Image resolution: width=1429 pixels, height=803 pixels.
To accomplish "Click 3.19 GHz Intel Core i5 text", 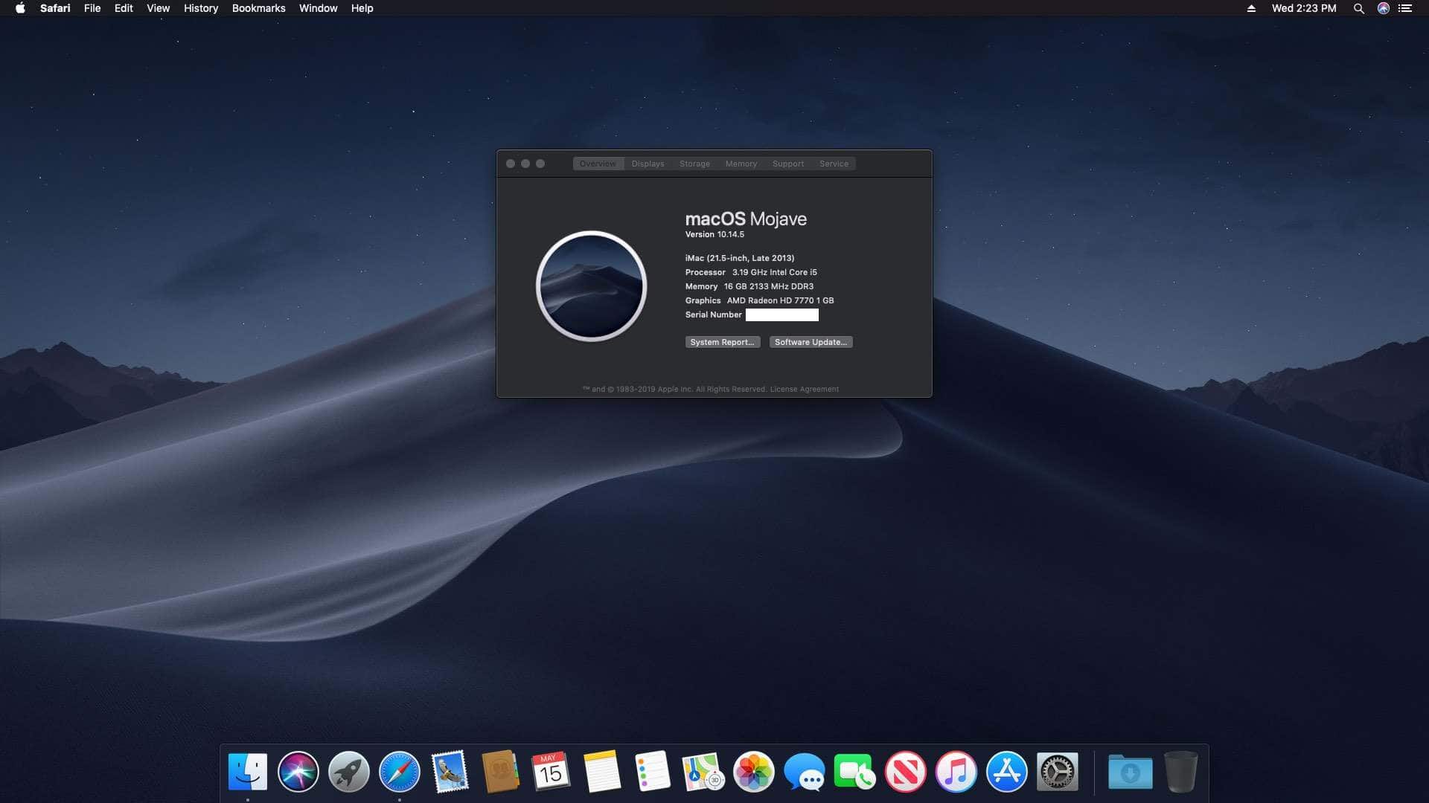I will (774, 272).
